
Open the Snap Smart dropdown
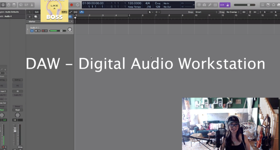click(x=206, y=12)
